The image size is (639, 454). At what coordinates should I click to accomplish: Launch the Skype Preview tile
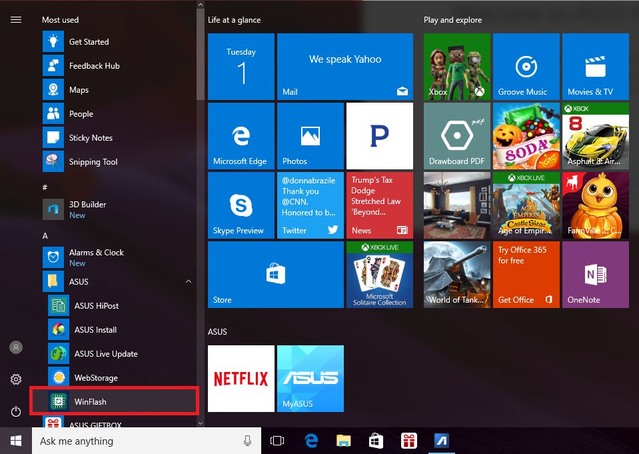[241, 205]
